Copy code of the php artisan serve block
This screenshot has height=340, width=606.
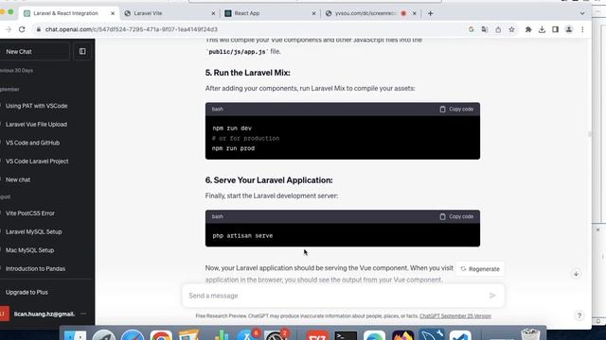(456, 216)
